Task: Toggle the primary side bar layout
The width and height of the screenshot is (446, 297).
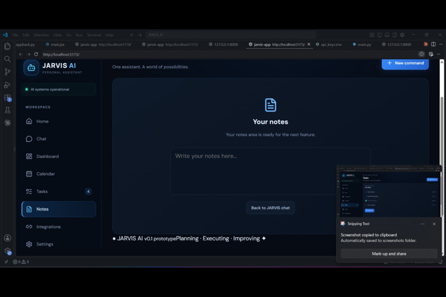Action: pos(380,35)
